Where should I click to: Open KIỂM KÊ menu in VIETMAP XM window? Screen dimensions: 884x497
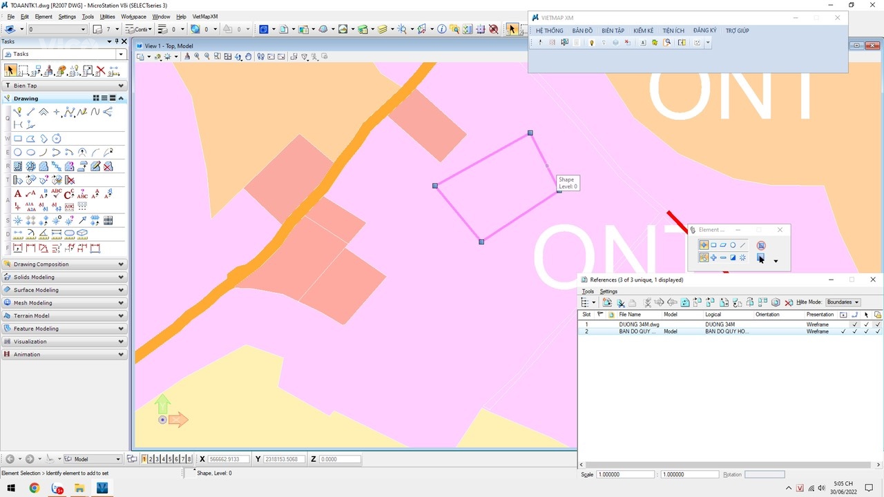pyautogui.click(x=643, y=31)
